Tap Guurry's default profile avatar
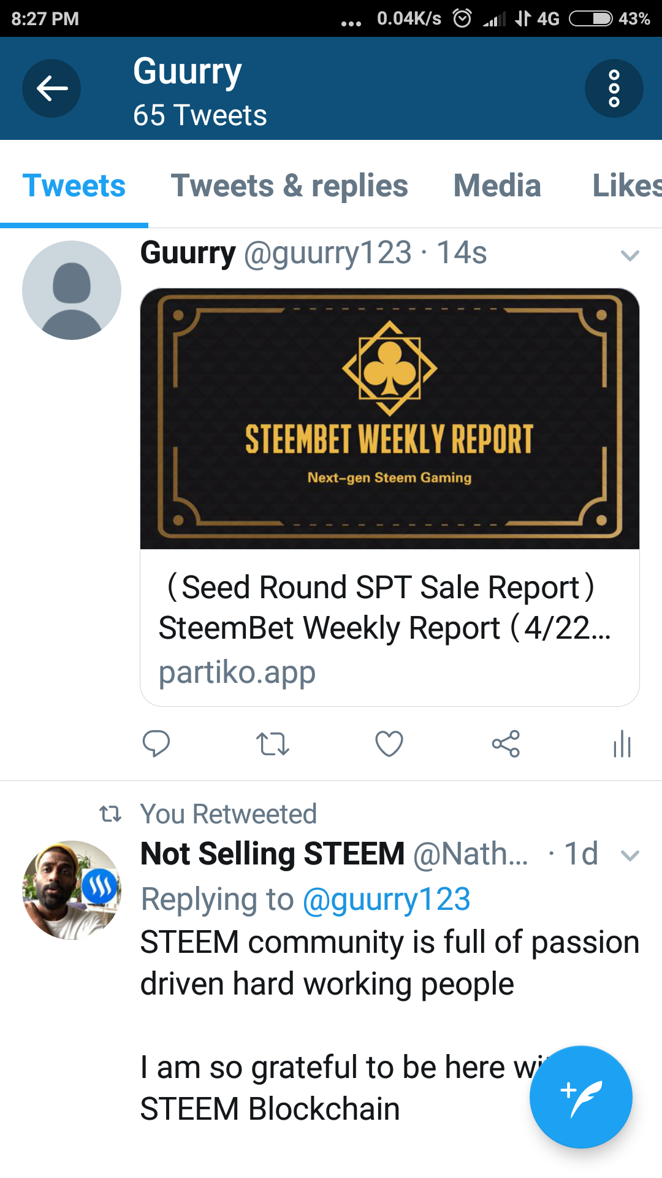Image resolution: width=662 pixels, height=1178 pixels. pos(72,290)
